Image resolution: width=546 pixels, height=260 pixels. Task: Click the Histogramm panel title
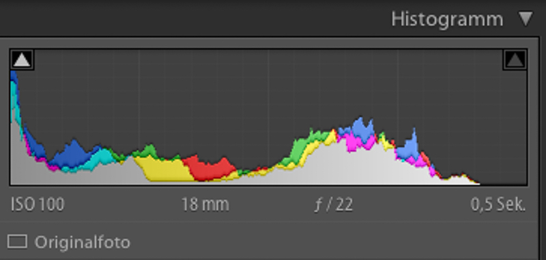[x=447, y=19]
